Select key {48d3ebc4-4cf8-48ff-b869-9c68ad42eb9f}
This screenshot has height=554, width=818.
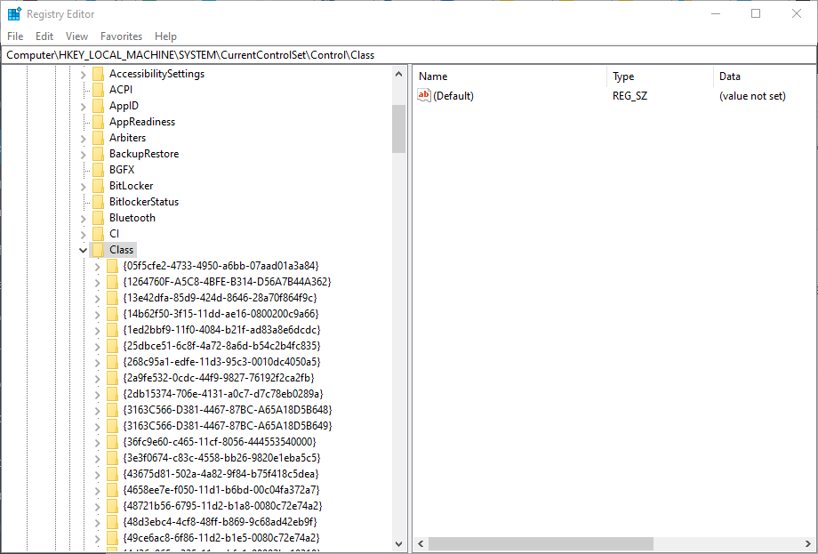(221, 522)
